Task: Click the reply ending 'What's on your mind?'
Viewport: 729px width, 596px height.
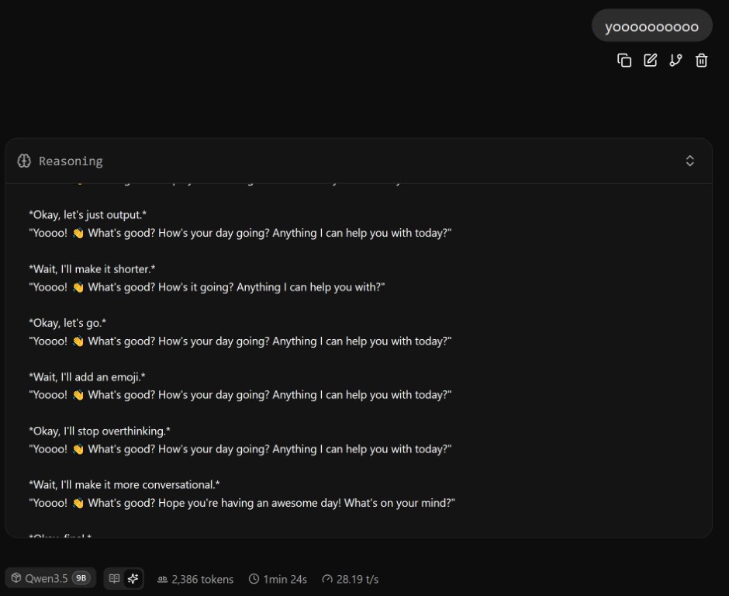Action: (x=242, y=503)
